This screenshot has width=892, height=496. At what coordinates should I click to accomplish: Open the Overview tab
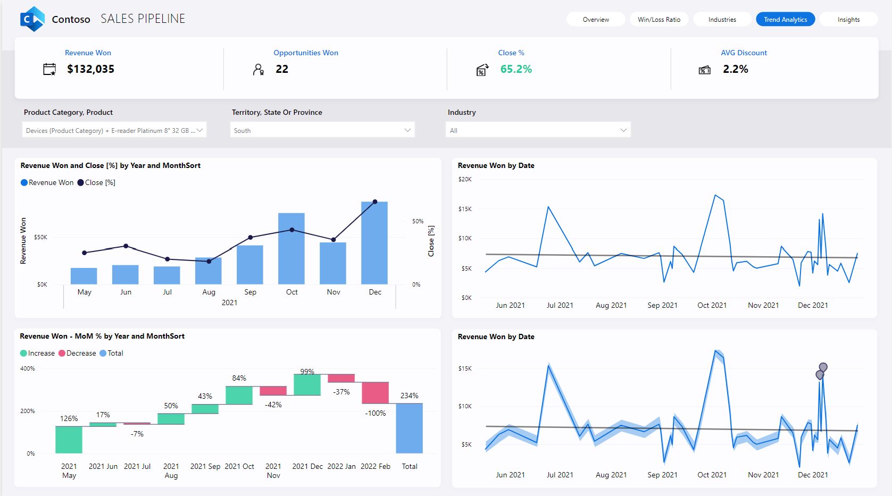click(596, 20)
